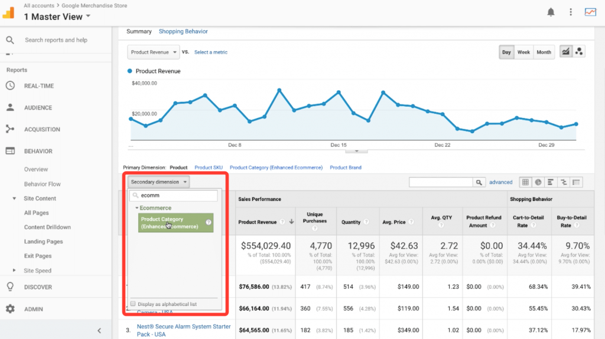Click the help icon next to Avg. Price
The height and width of the screenshot is (339, 605).
411,222
